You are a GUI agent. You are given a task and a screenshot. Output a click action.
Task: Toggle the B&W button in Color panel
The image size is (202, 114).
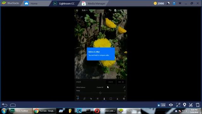[111, 82]
